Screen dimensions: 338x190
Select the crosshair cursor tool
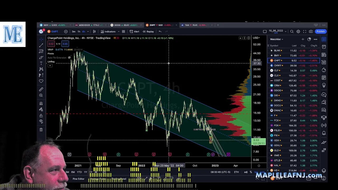point(41,39)
